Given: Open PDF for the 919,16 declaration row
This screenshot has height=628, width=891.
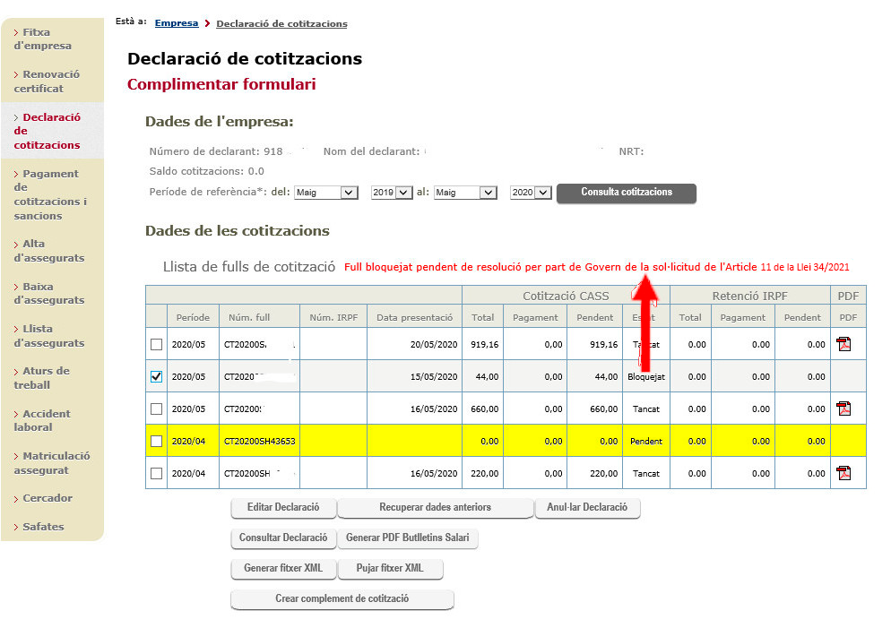Looking at the screenshot, I should click(x=843, y=344).
